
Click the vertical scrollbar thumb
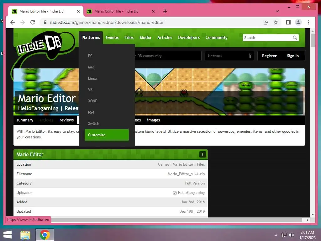pyautogui.click(x=313, y=40)
